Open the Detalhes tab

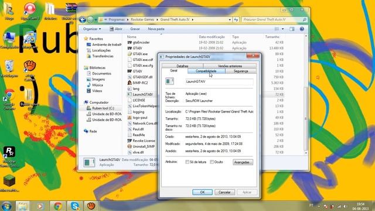pyautogui.click(x=182, y=66)
